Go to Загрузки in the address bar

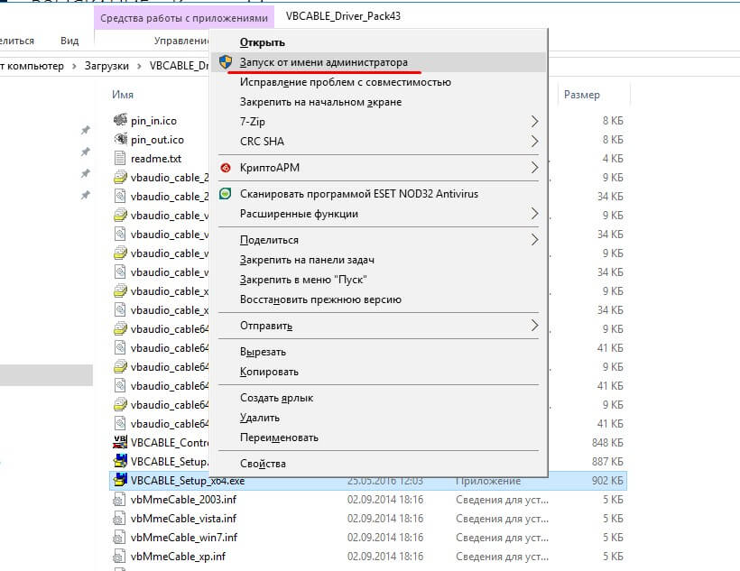[x=106, y=66]
